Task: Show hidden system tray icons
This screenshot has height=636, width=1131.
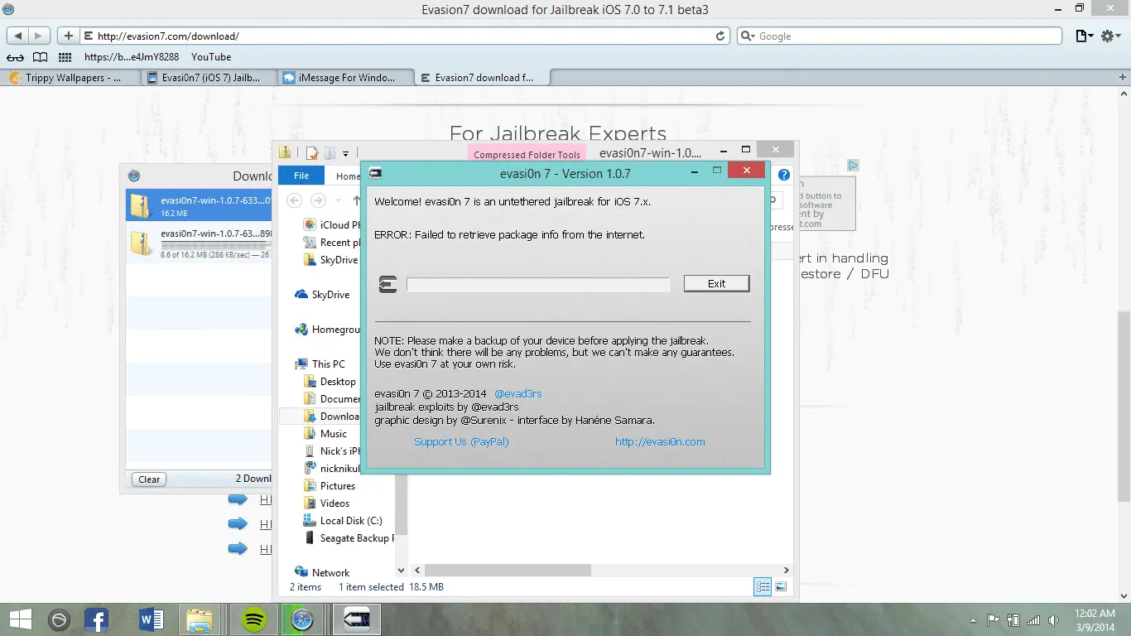Action: click(973, 619)
